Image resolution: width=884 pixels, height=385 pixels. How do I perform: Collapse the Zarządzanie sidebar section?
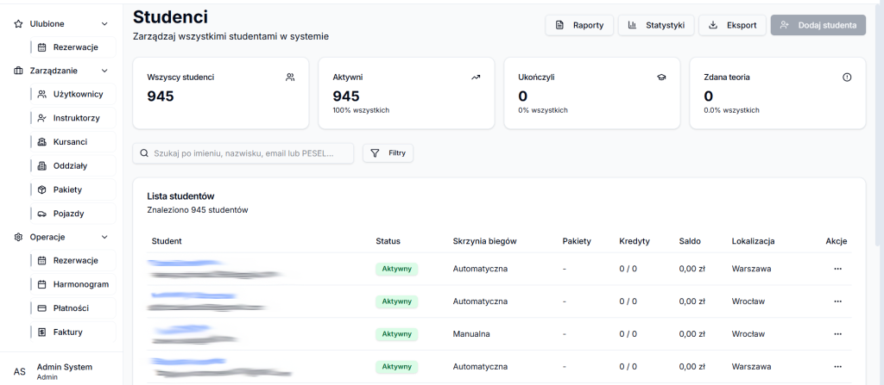[x=104, y=71]
